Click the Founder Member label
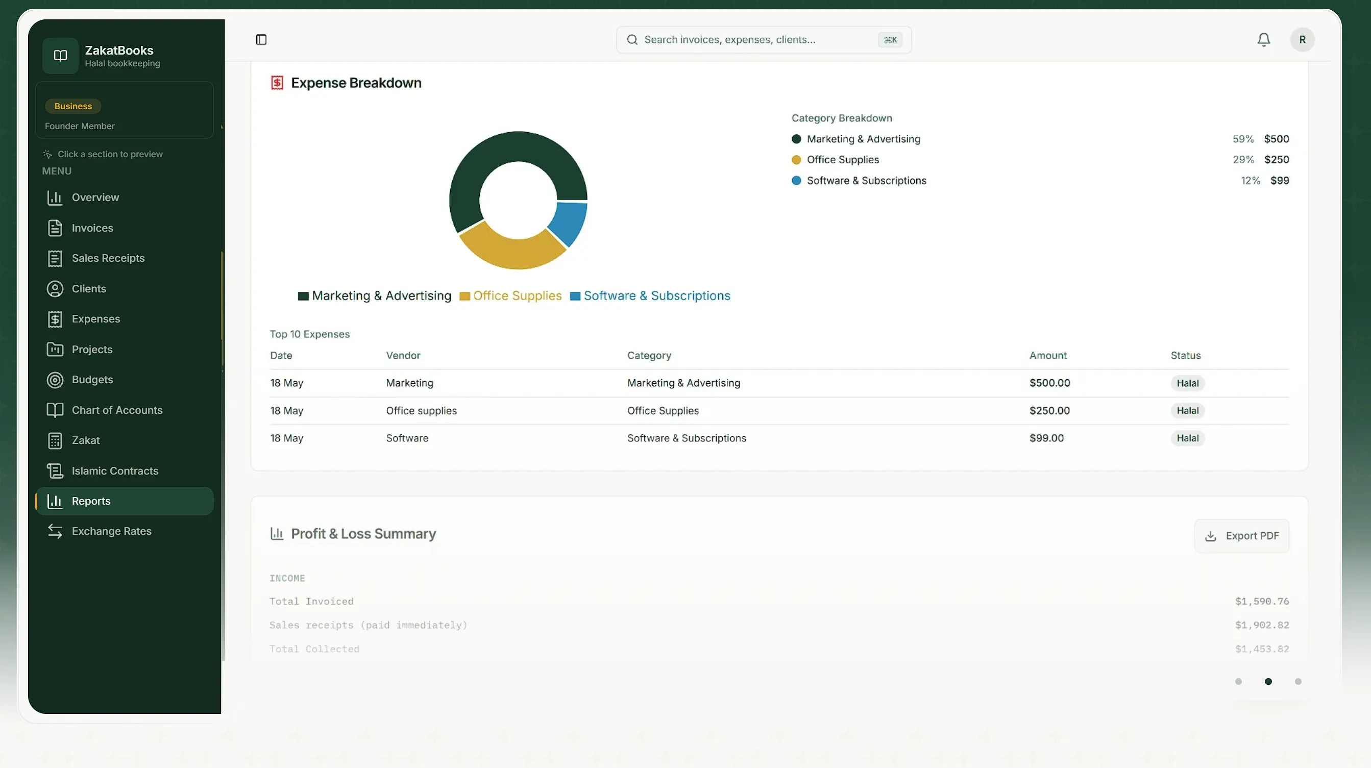This screenshot has width=1371, height=768. (x=80, y=126)
